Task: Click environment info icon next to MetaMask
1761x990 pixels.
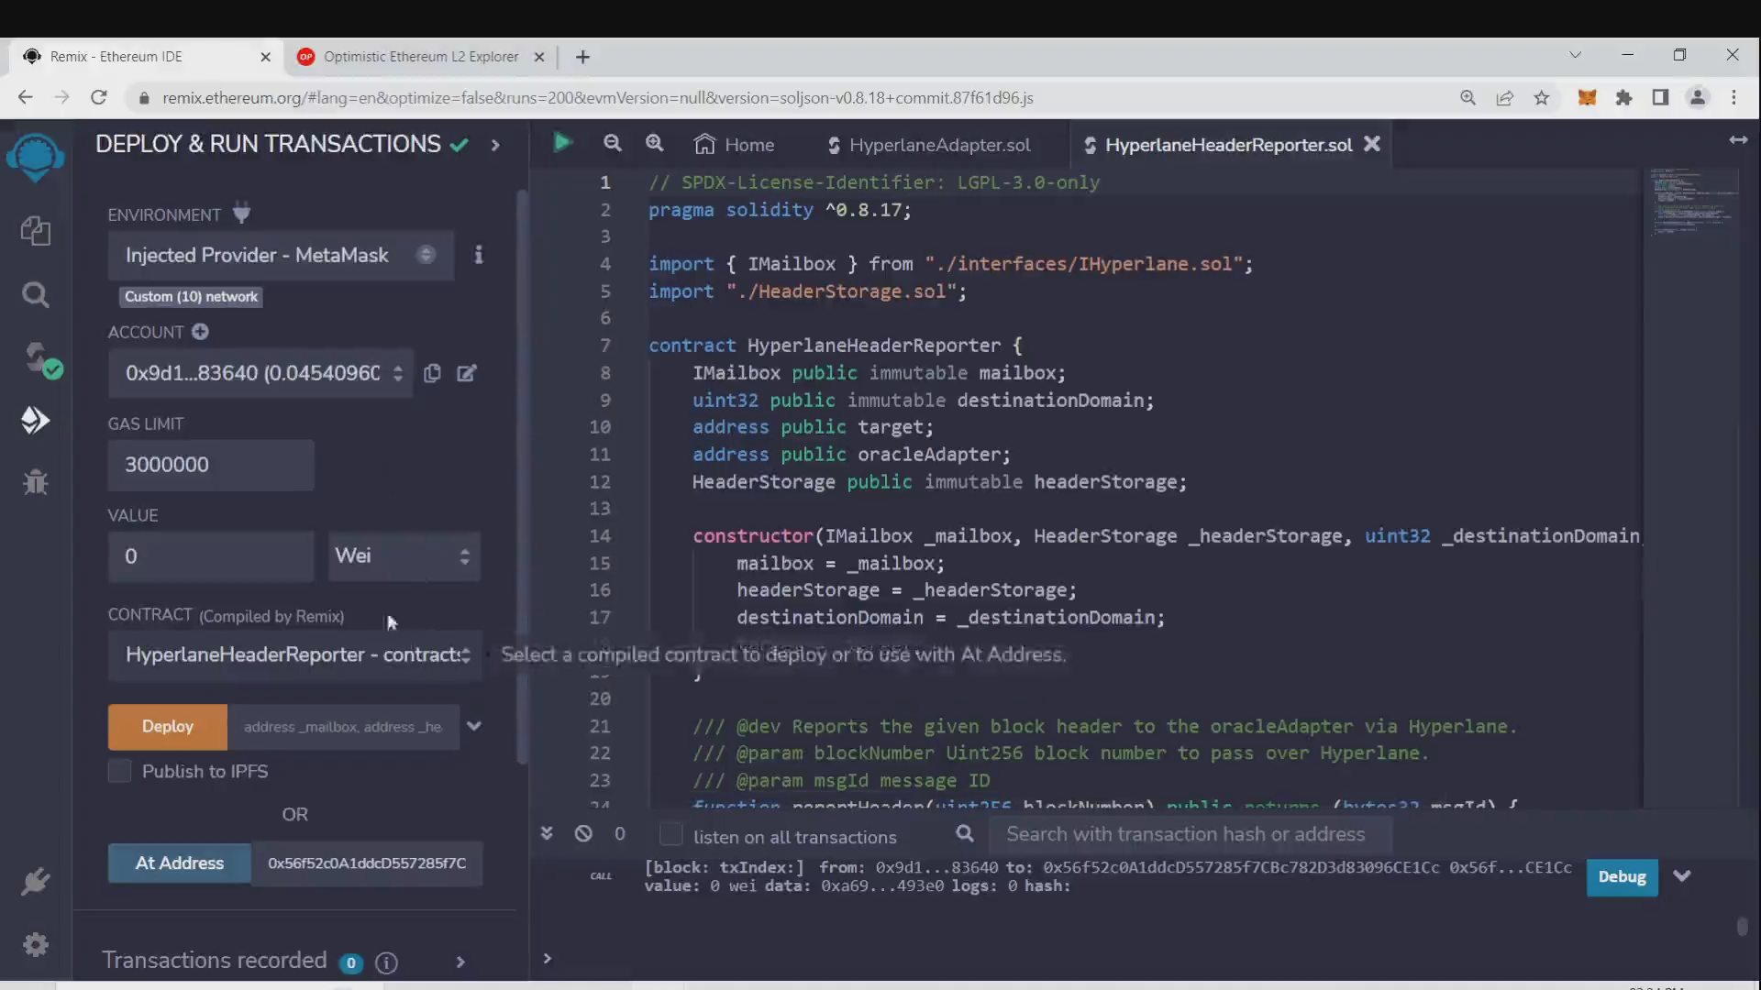Action: (x=478, y=255)
